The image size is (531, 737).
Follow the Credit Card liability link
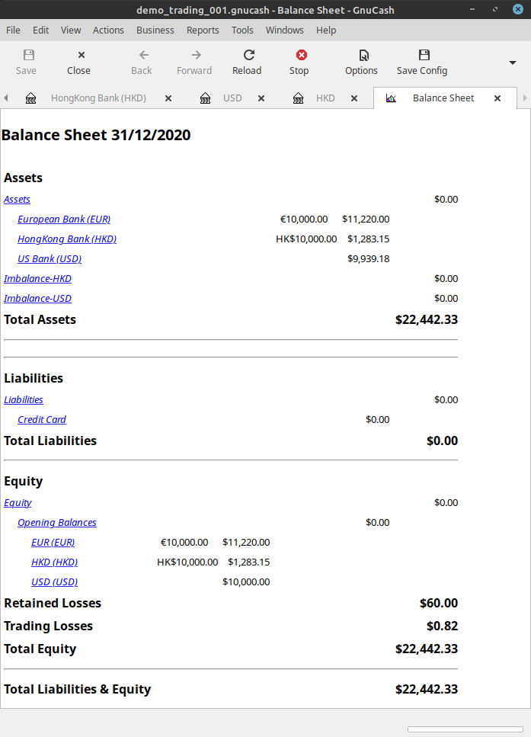click(x=42, y=420)
